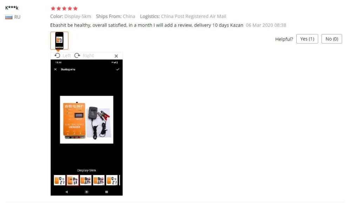Click the X icon next to Выберите
The height and width of the screenshot is (208, 351).
pos(55,69)
